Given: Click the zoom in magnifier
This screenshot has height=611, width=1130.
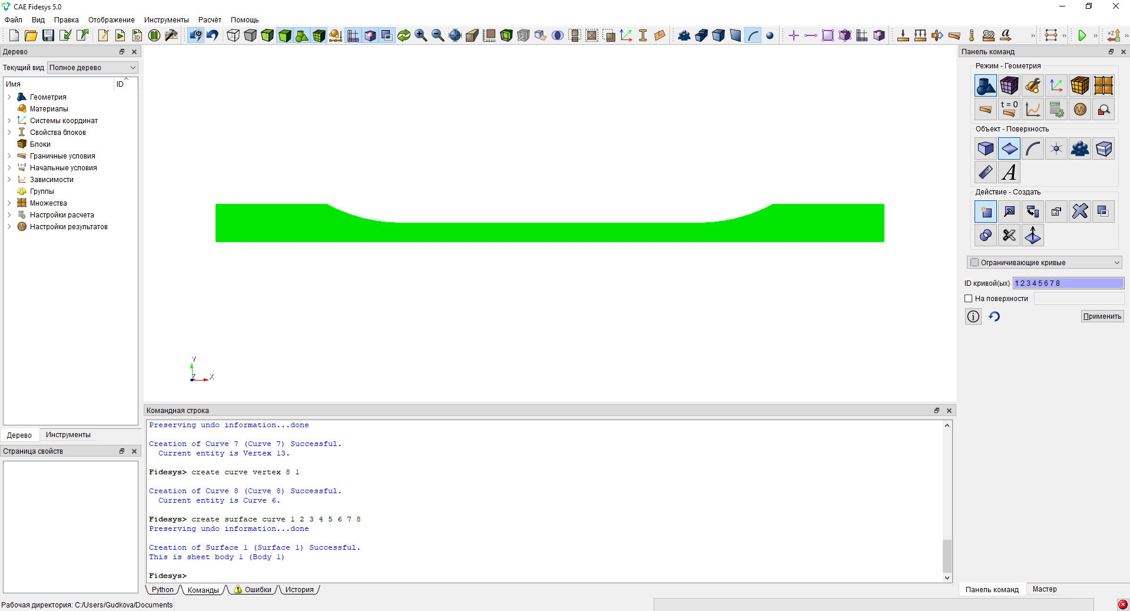Looking at the screenshot, I should click(x=421, y=35).
